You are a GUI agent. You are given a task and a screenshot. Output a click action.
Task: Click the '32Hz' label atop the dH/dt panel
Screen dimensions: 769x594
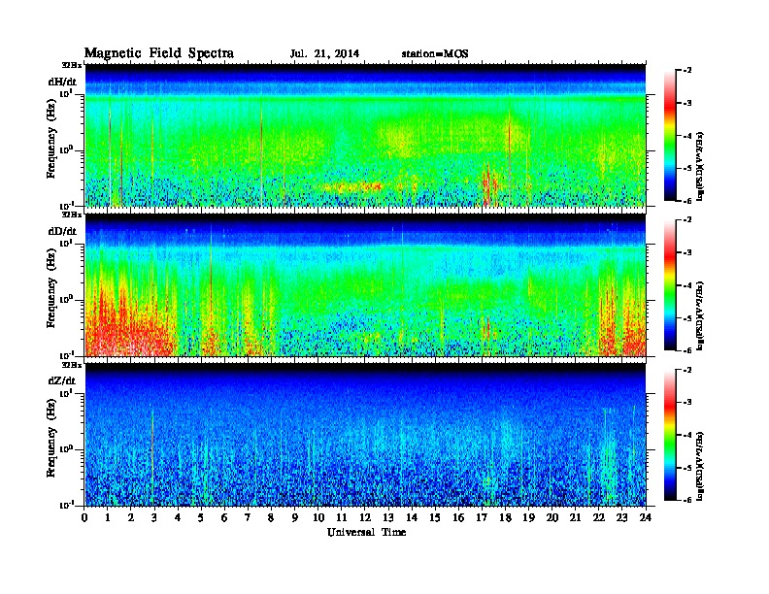coord(71,64)
